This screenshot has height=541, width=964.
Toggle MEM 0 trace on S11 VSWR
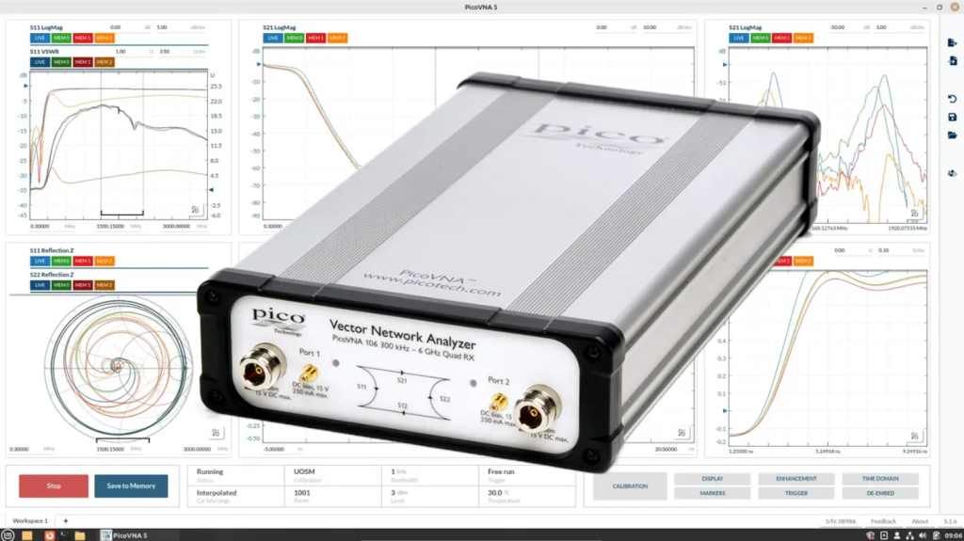tap(61, 61)
